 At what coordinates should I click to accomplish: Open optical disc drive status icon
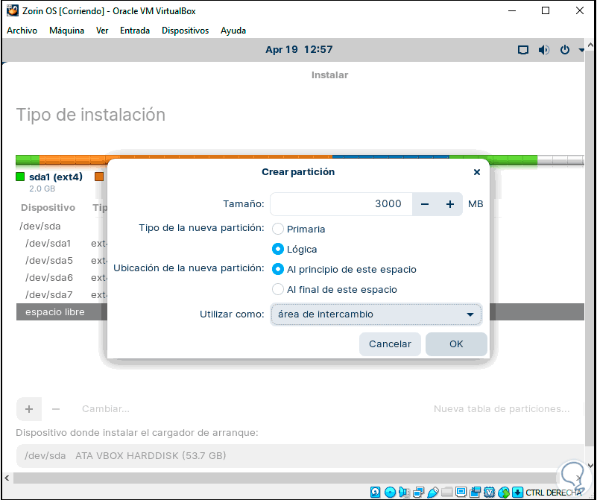[390, 492]
